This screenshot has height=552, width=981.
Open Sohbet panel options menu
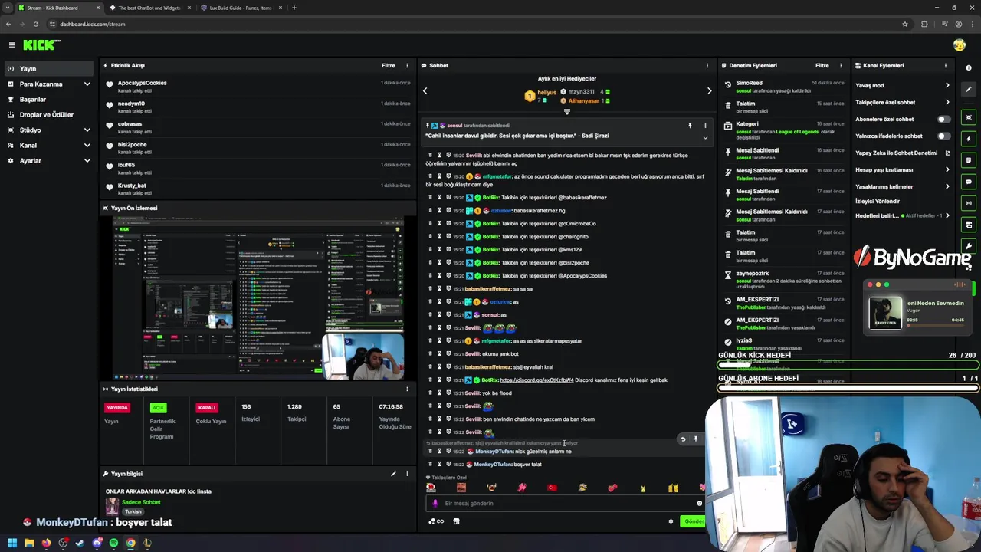pyautogui.click(x=707, y=65)
